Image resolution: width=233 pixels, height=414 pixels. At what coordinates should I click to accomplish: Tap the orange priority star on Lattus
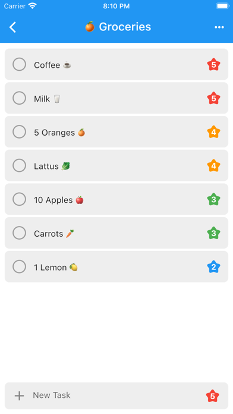[x=213, y=166]
